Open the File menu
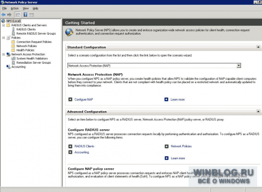Image resolution: width=262 pixels, height=192 pixels. click(4, 9)
